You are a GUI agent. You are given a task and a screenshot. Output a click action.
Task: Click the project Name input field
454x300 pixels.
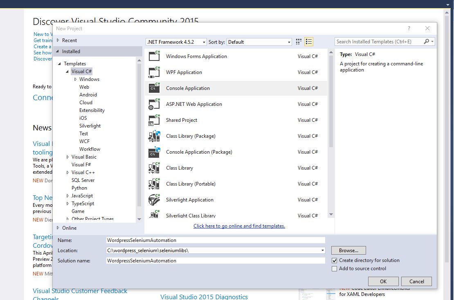216,240
